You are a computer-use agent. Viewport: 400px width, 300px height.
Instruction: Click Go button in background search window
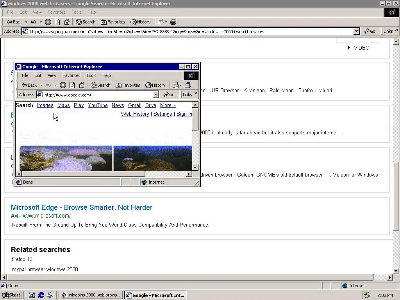point(370,31)
